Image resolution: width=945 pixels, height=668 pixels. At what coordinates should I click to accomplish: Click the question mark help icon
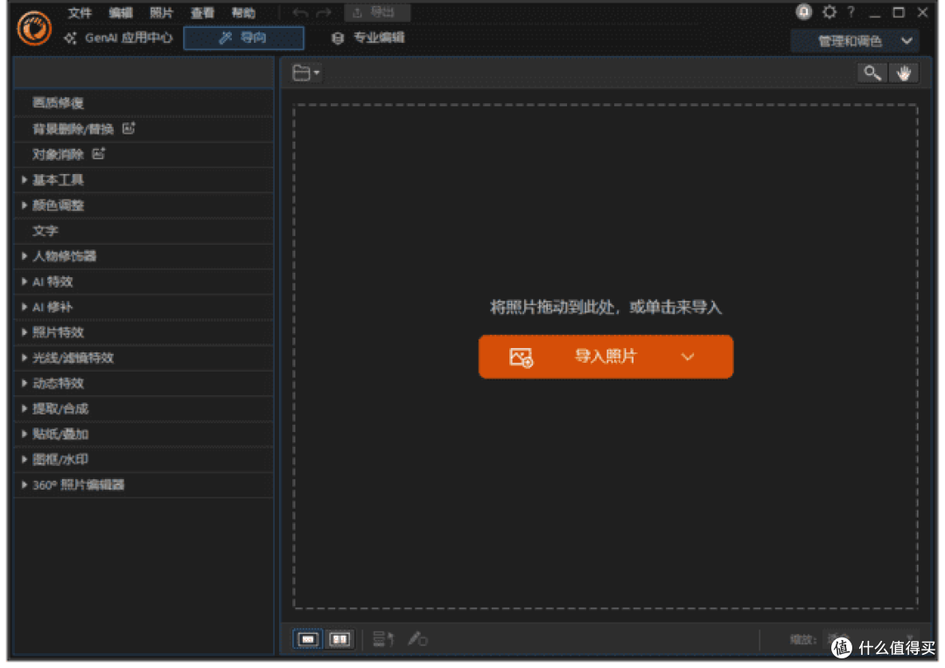[x=851, y=12]
